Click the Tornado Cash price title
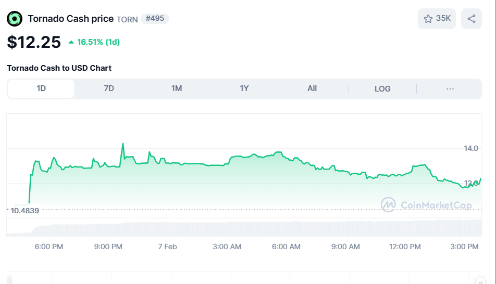 pyautogui.click(x=70, y=19)
